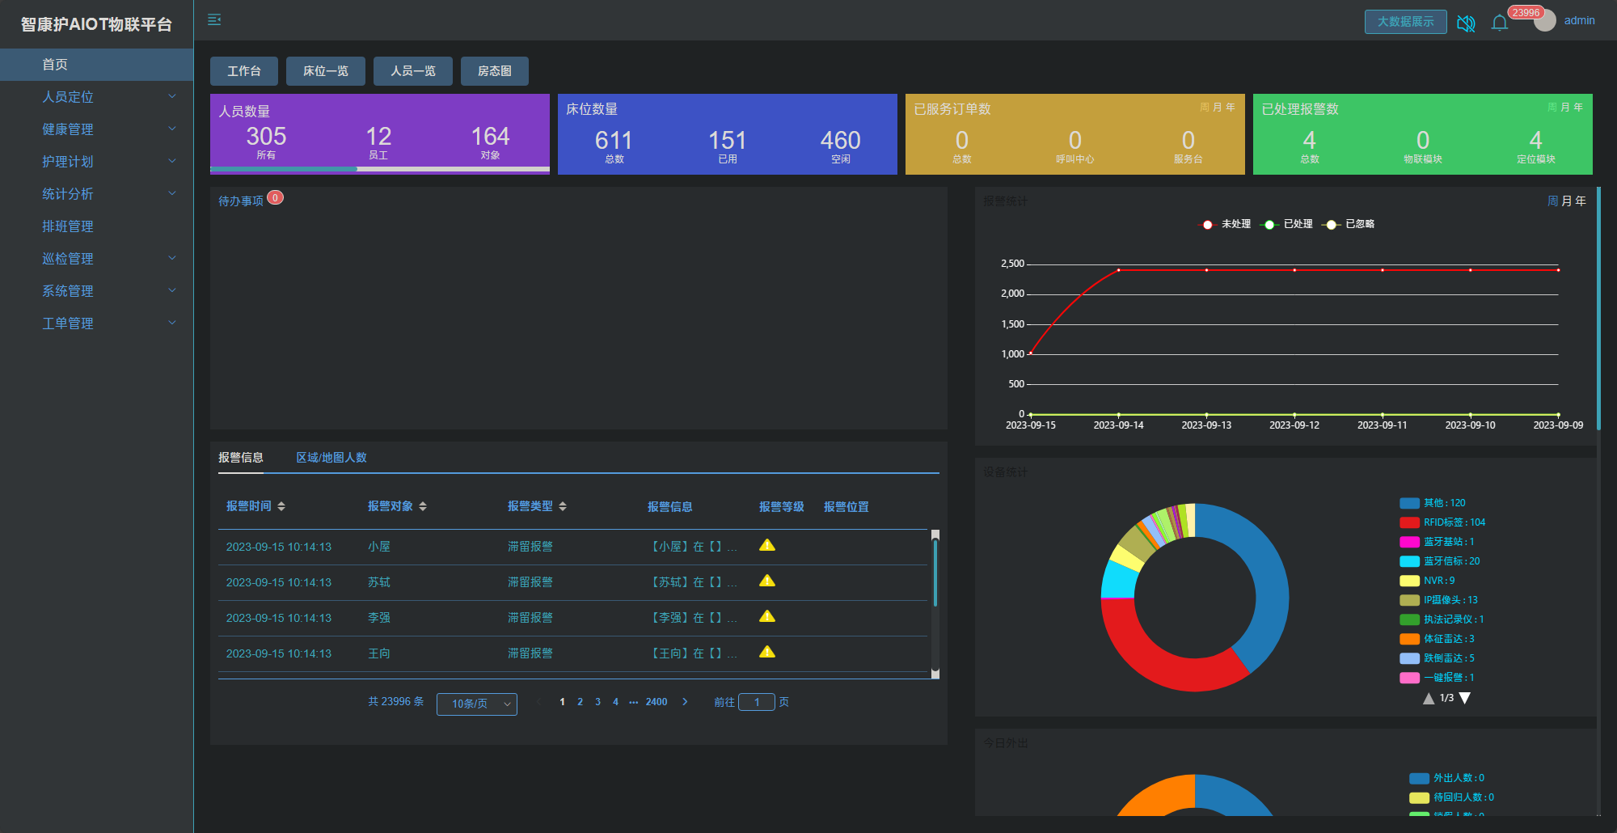The image size is (1617, 833).
Task: Click the 待办事项 count badge
Action: pos(276,197)
